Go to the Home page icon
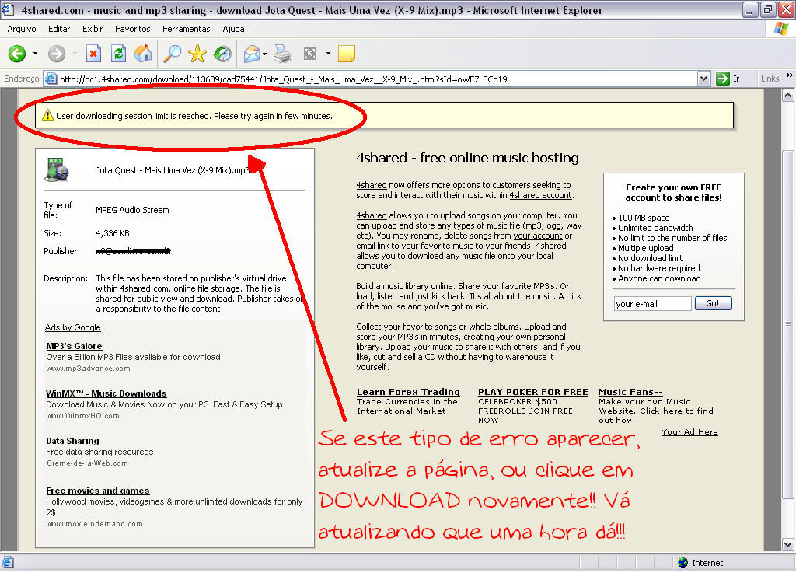The image size is (796, 573). click(144, 54)
